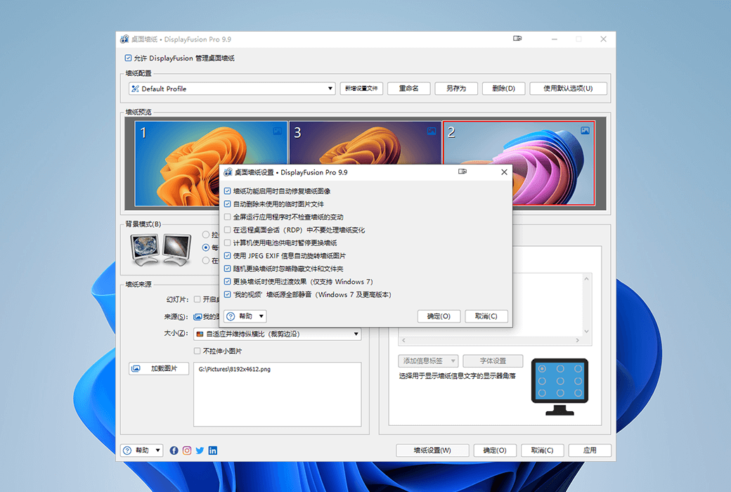Open the Default Profile dropdown
The height and width of the screenshot is (492, 731).
(x=232, y=89)
